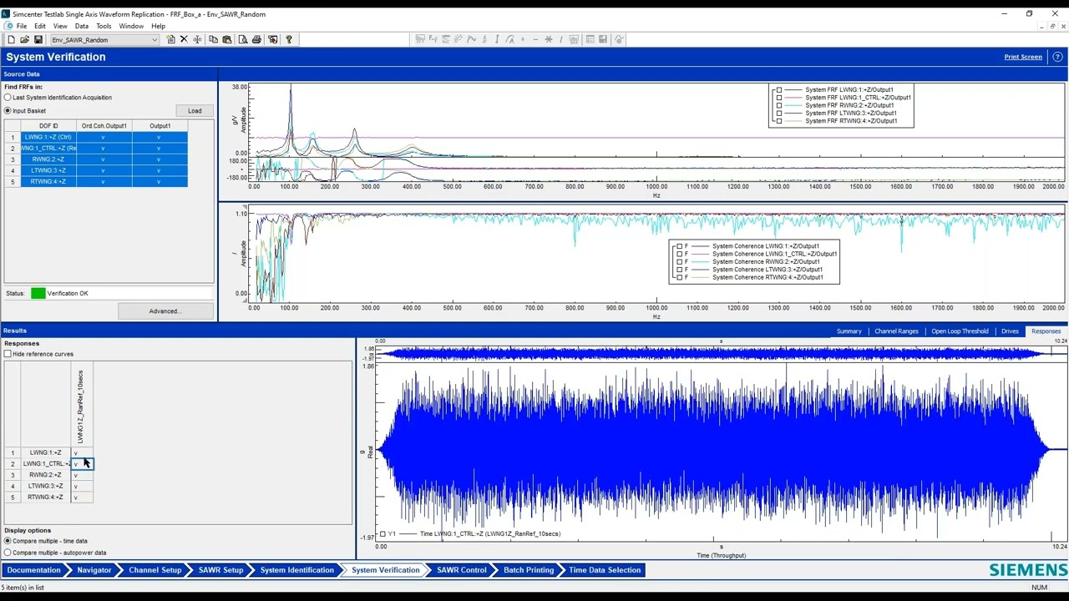Open the Tools menu

pos(104,26)
